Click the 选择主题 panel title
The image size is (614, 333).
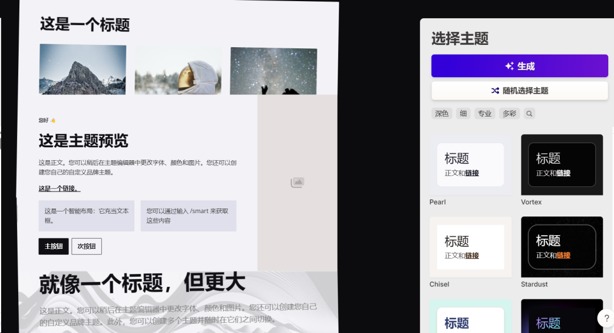coord(460,39)
